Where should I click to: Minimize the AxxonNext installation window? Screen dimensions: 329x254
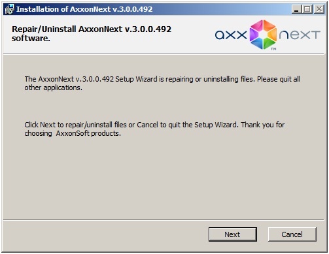[x=296, y=9]
